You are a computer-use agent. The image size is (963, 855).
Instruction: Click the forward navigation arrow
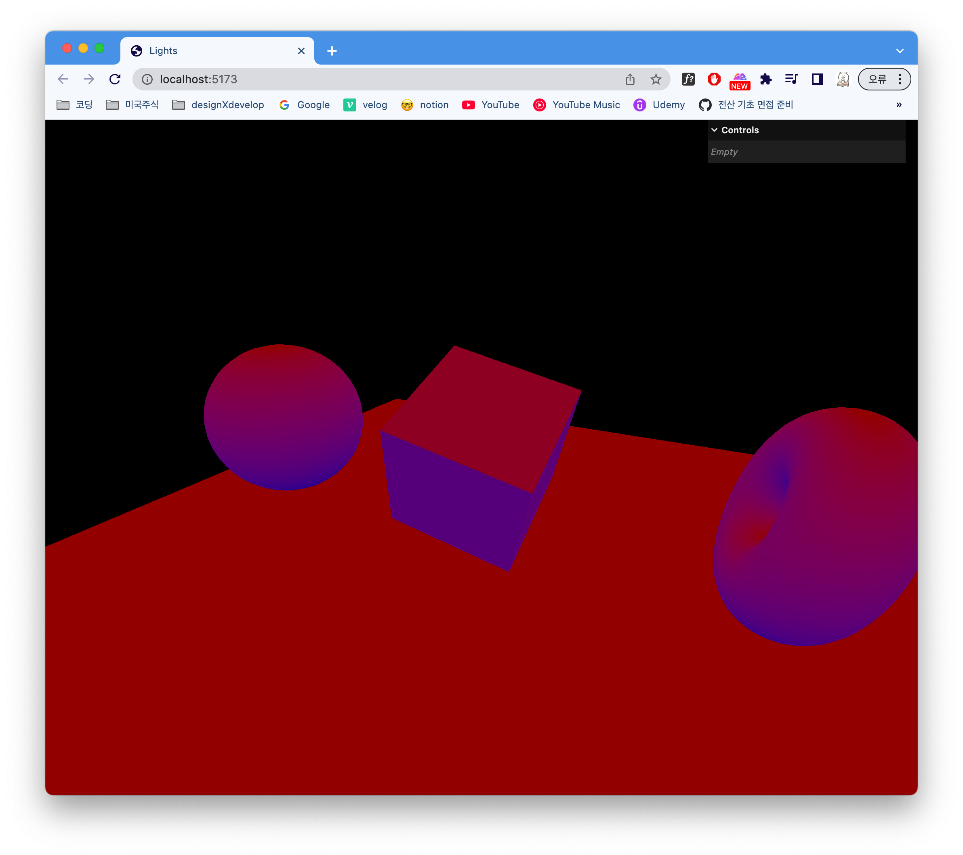point(88,79)
